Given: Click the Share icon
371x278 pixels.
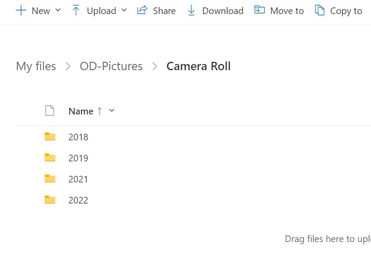Looking at the screenshot, I should (142, 11).
